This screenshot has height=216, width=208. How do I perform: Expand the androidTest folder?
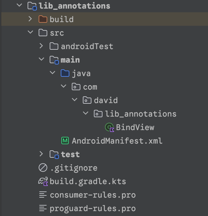point(41,46)
